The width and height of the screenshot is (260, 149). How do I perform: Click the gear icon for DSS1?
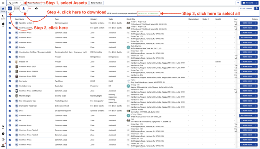click(16, 111)
